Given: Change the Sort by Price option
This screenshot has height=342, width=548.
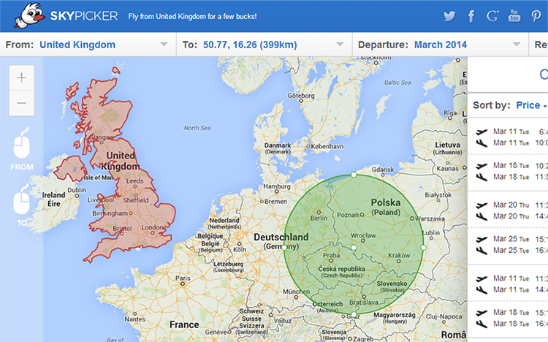Looking at the screenshot, I should (528, 105).
